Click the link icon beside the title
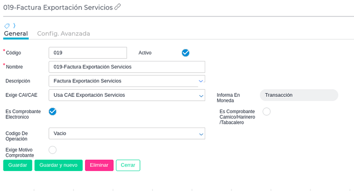Viewport: 354px width, 191px height. [x=117, y=7]
